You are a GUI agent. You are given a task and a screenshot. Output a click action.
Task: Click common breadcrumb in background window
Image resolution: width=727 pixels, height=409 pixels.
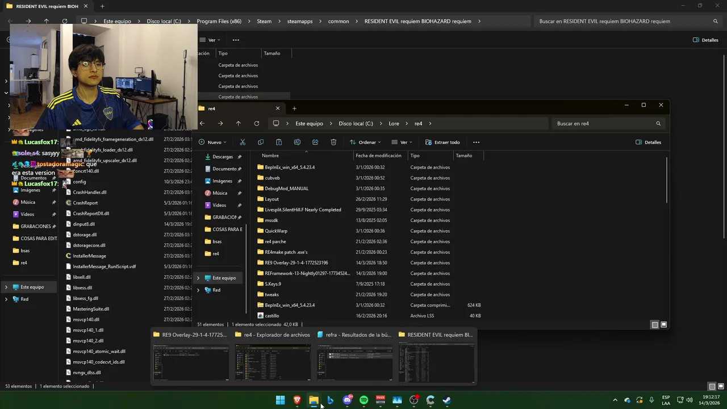tap(339, 21)
